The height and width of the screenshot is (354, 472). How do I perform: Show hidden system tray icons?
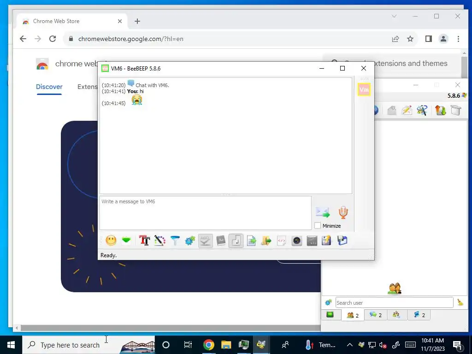(349, 345)
